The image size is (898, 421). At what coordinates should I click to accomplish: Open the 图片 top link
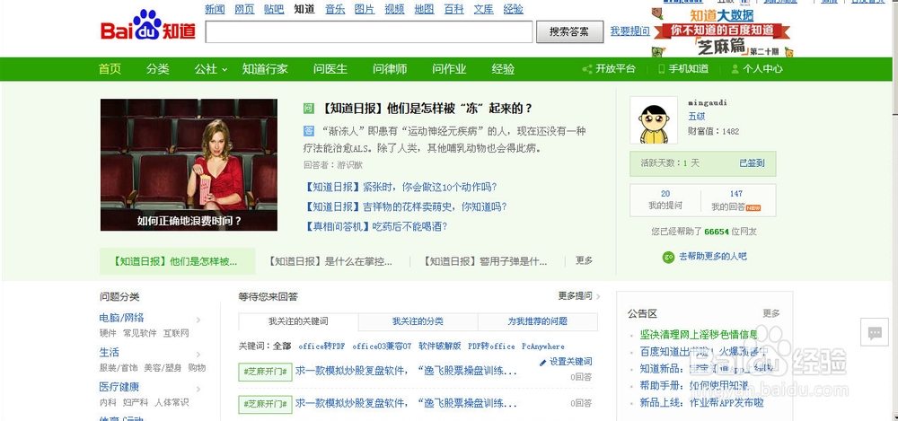point(365,9)
